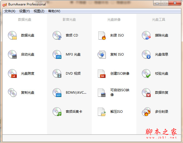Click the 擦除光盘 label
Screen dimensions: 183x143
tap(162, 35)
